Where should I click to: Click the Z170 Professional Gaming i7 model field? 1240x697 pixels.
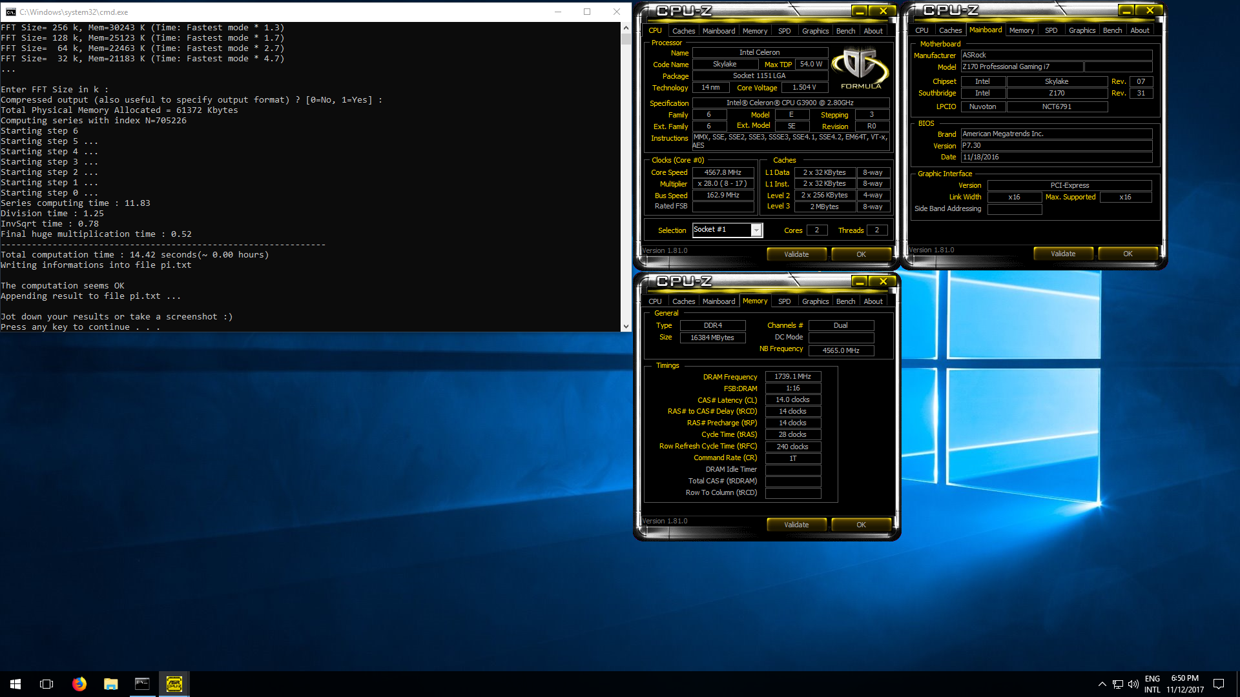(x=1022, y=66)
